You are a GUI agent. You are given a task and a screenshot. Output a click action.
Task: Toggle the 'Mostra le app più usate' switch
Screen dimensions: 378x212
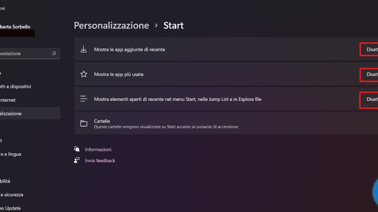[370, 74]
